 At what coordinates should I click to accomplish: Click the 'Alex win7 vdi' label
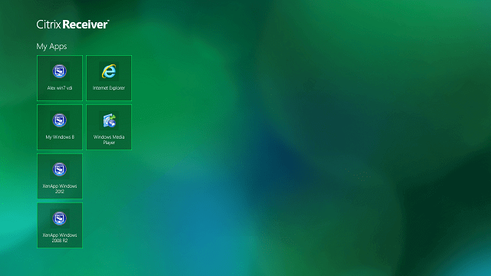(x=60, y=88)
